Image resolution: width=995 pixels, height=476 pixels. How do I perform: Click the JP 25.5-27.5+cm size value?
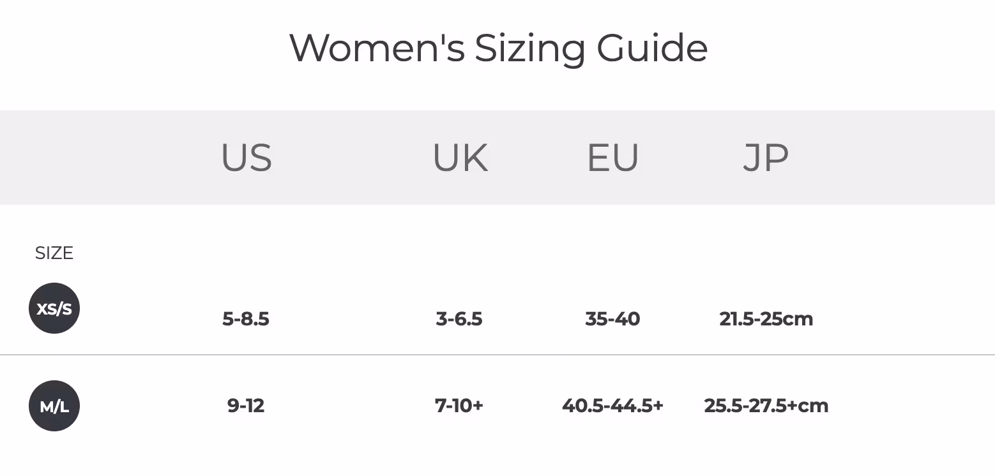coord(766,406)
